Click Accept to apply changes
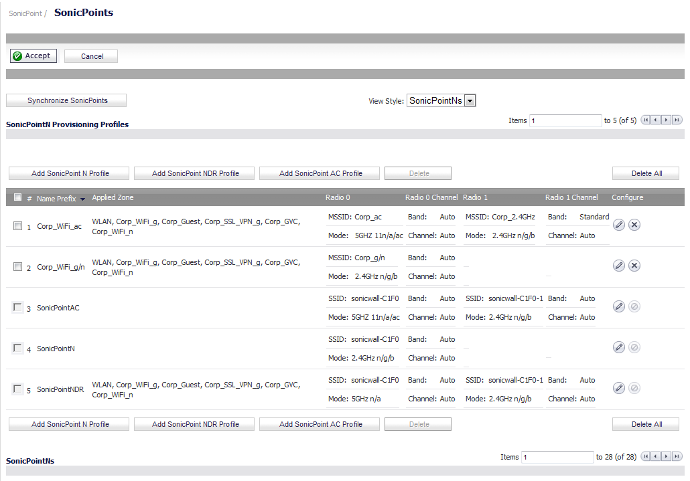Screen dimensions: 690x481 (x=33, y=56)
